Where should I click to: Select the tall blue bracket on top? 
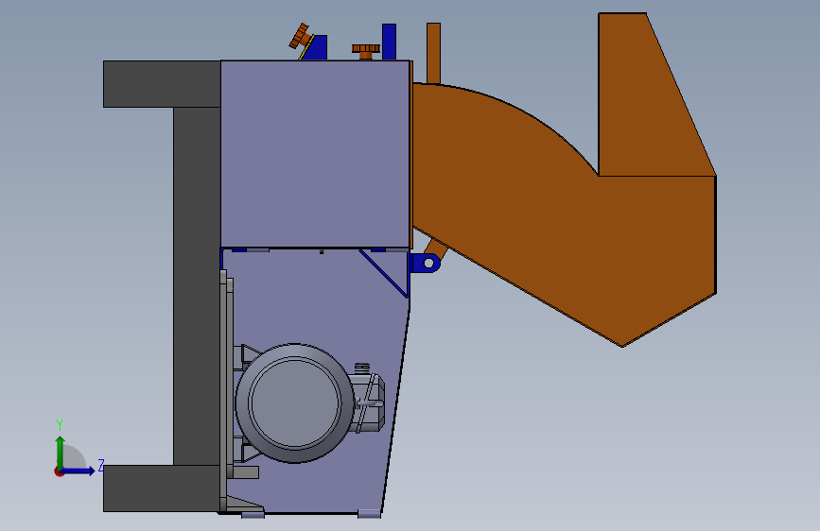tap(389, 42)
